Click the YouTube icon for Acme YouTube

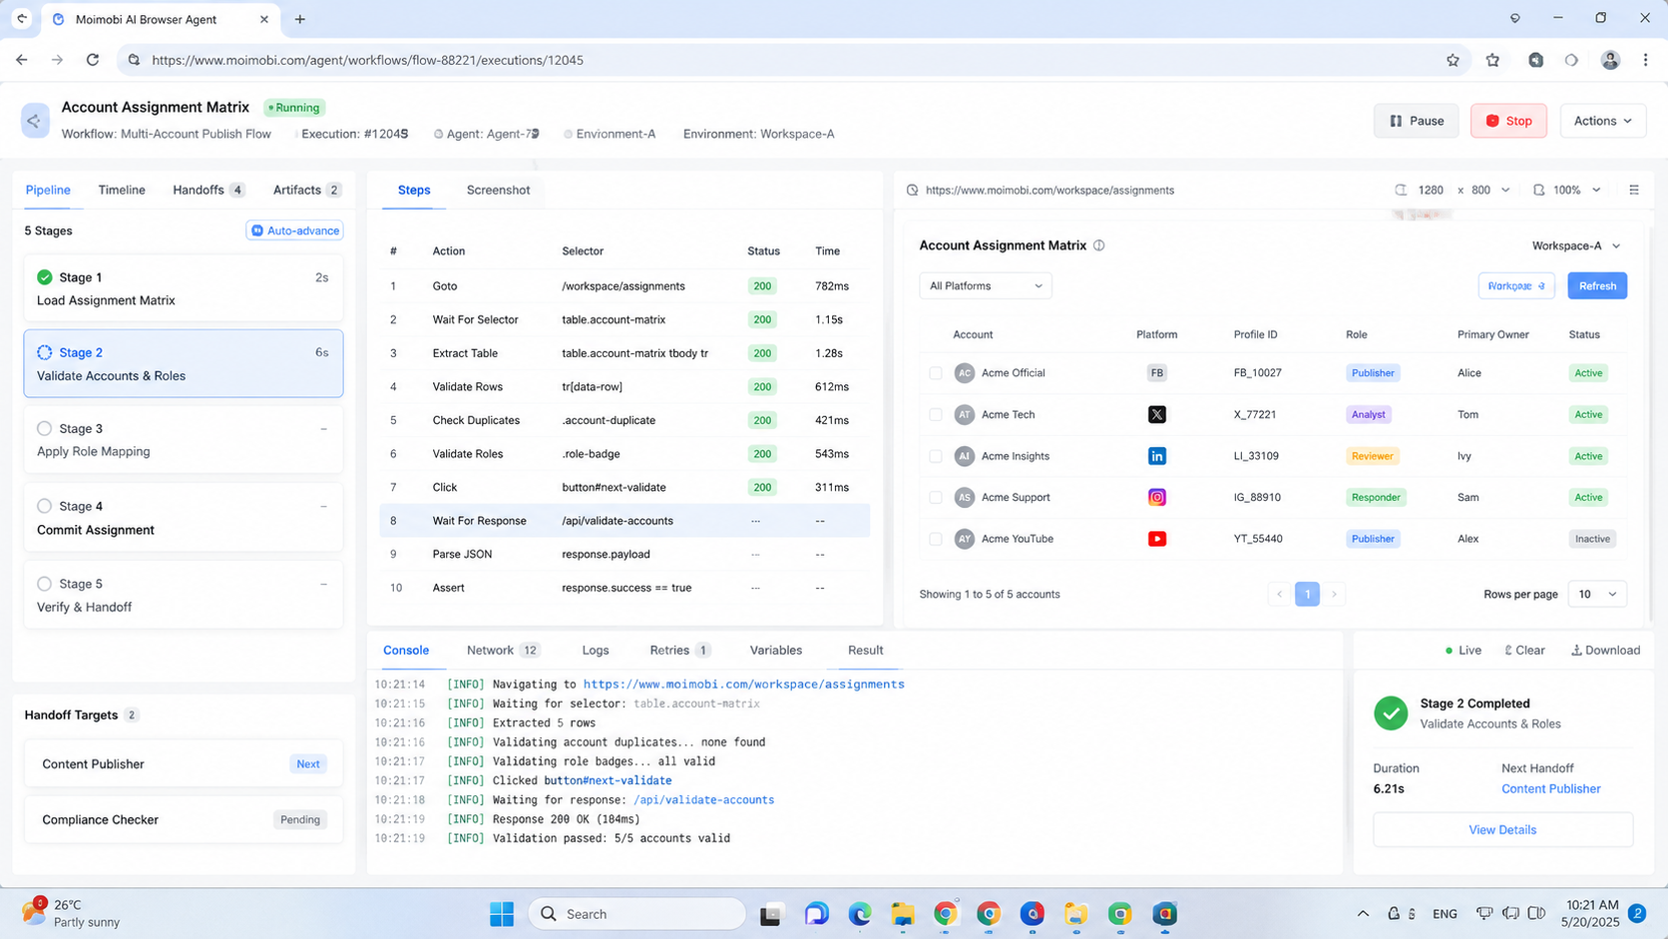(x=1156, y=539)
